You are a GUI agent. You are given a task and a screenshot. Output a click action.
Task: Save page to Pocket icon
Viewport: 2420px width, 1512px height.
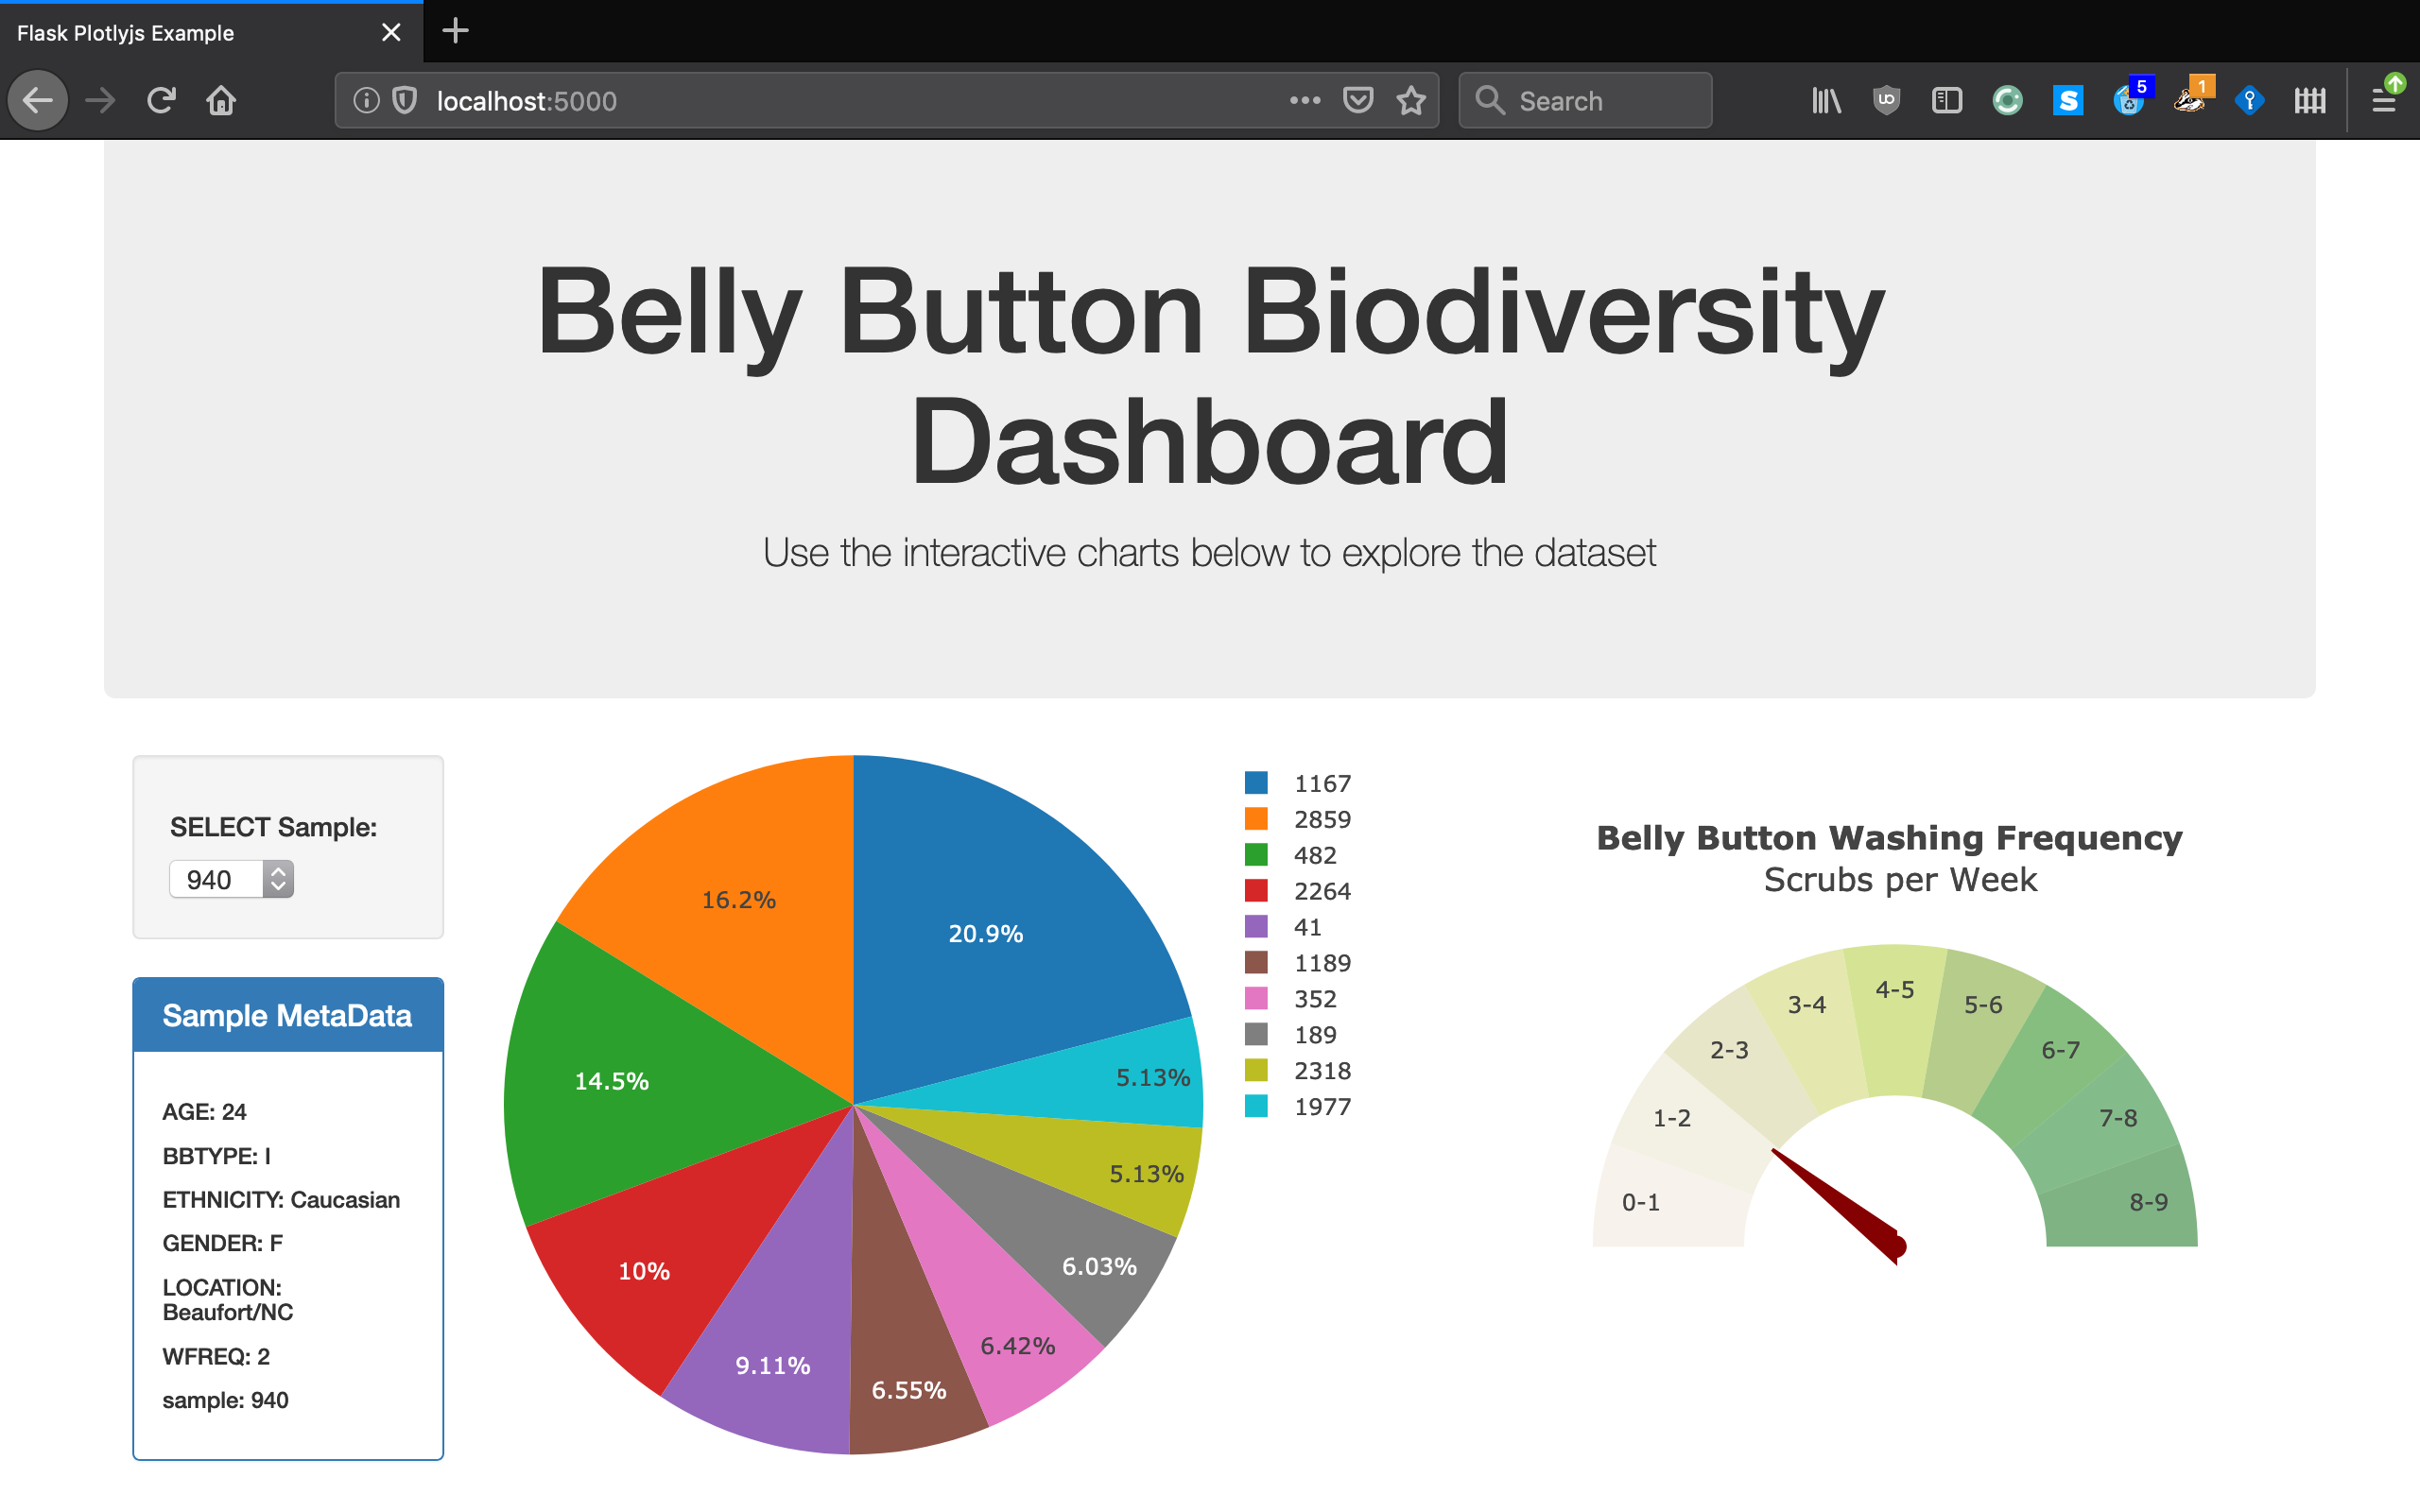(1357, 100)
